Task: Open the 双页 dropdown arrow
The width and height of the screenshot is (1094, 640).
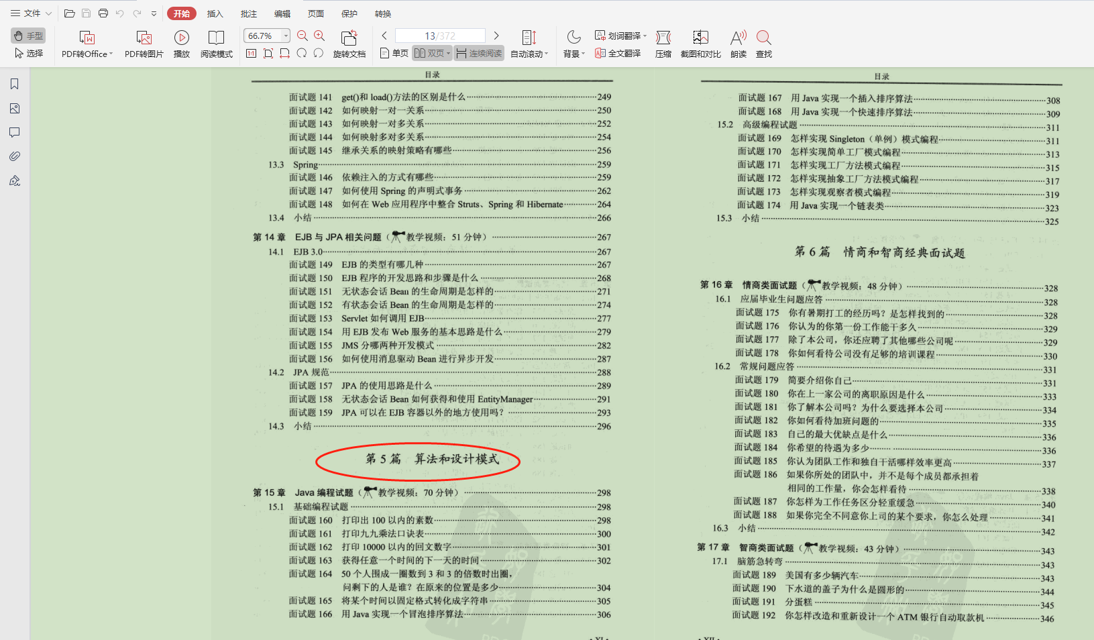Action: 448,54
